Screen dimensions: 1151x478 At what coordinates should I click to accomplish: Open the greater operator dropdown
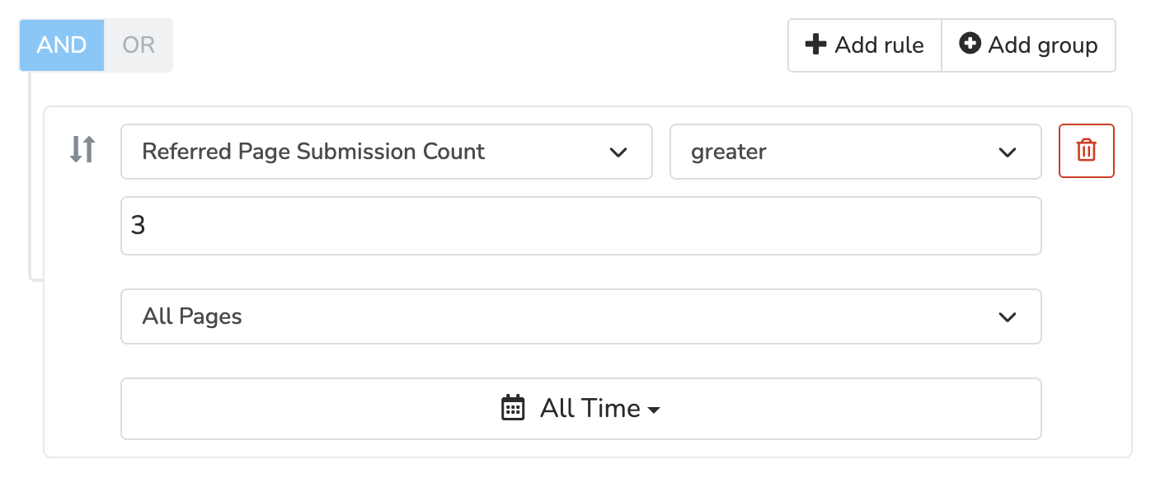point(856,152)
